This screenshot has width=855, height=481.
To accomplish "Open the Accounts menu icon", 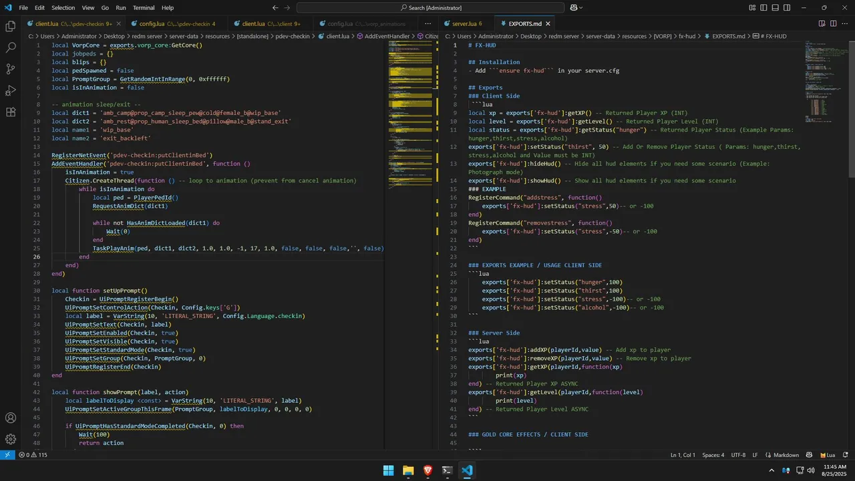I will coord(11,418).
